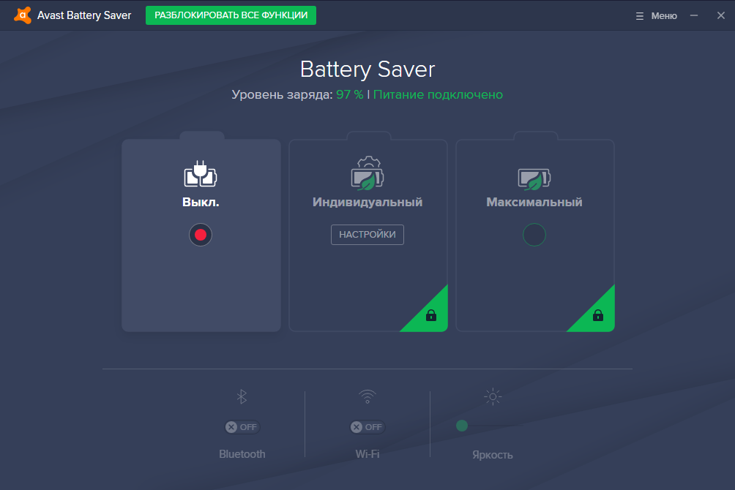Click the brightness sun icon

point(493,397)
